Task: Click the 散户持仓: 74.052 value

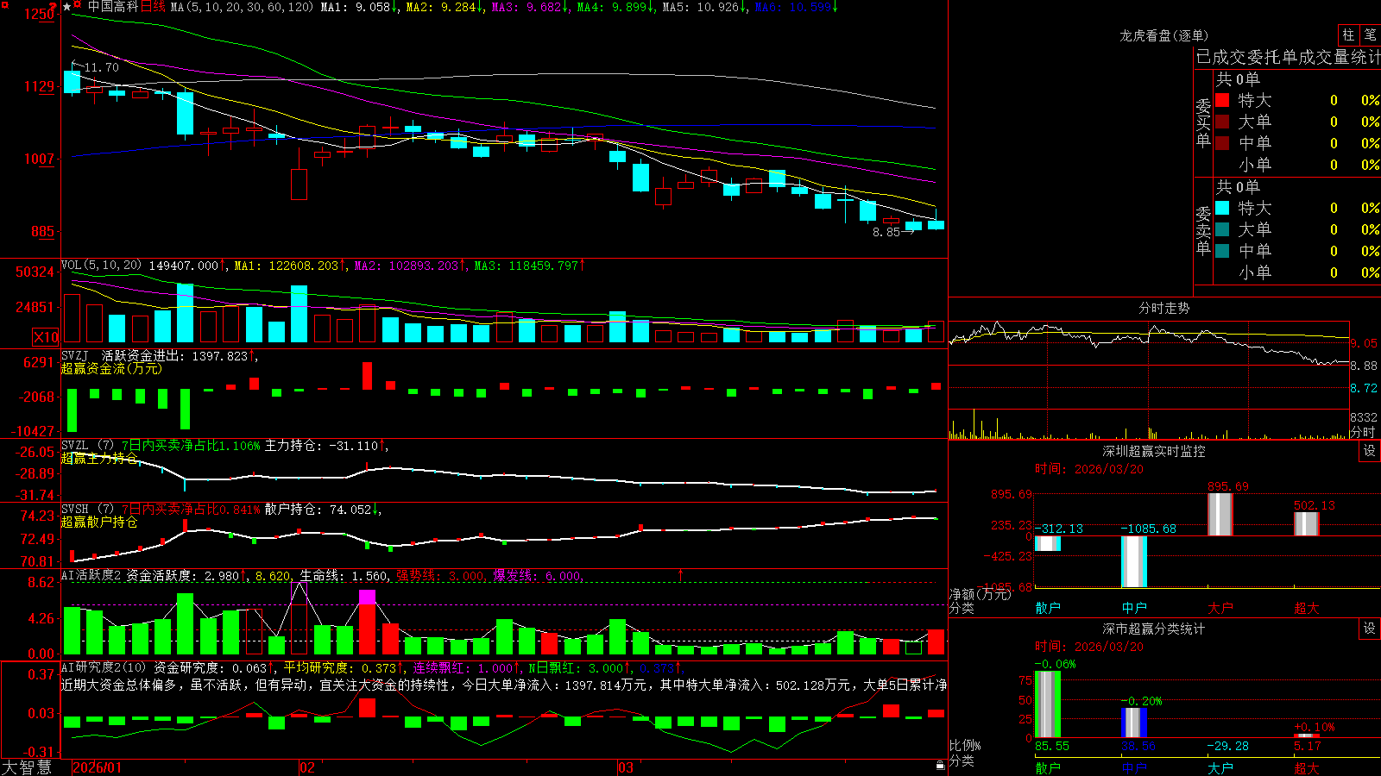Action: tap(318, 510)
